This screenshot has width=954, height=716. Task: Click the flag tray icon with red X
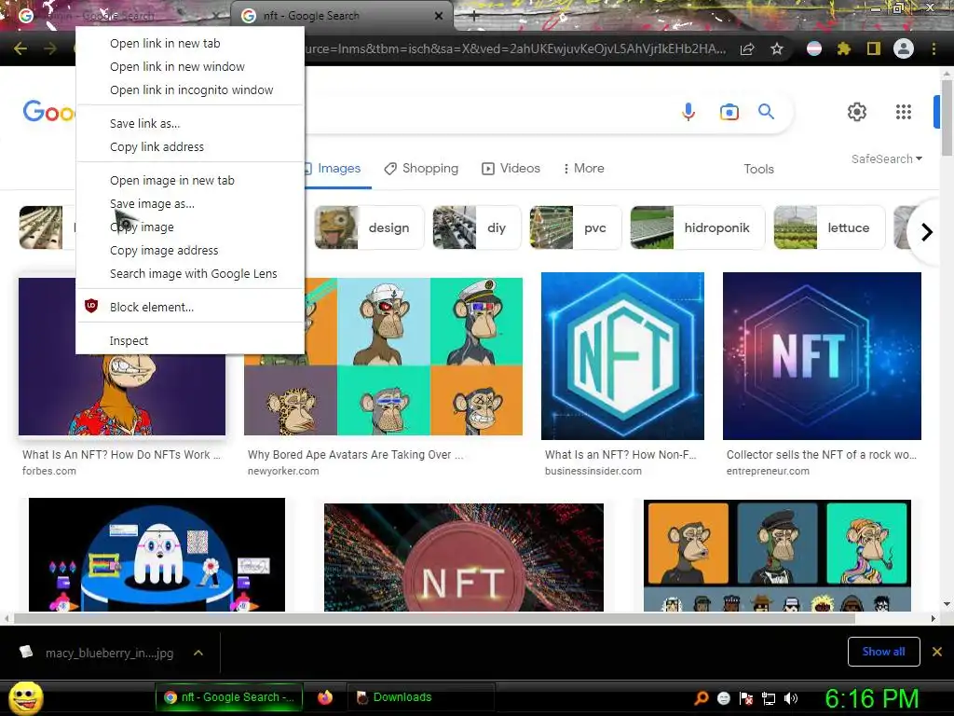(x=746, y=698)
